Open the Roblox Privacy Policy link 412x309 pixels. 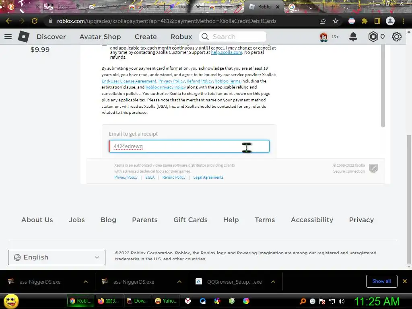166,87
